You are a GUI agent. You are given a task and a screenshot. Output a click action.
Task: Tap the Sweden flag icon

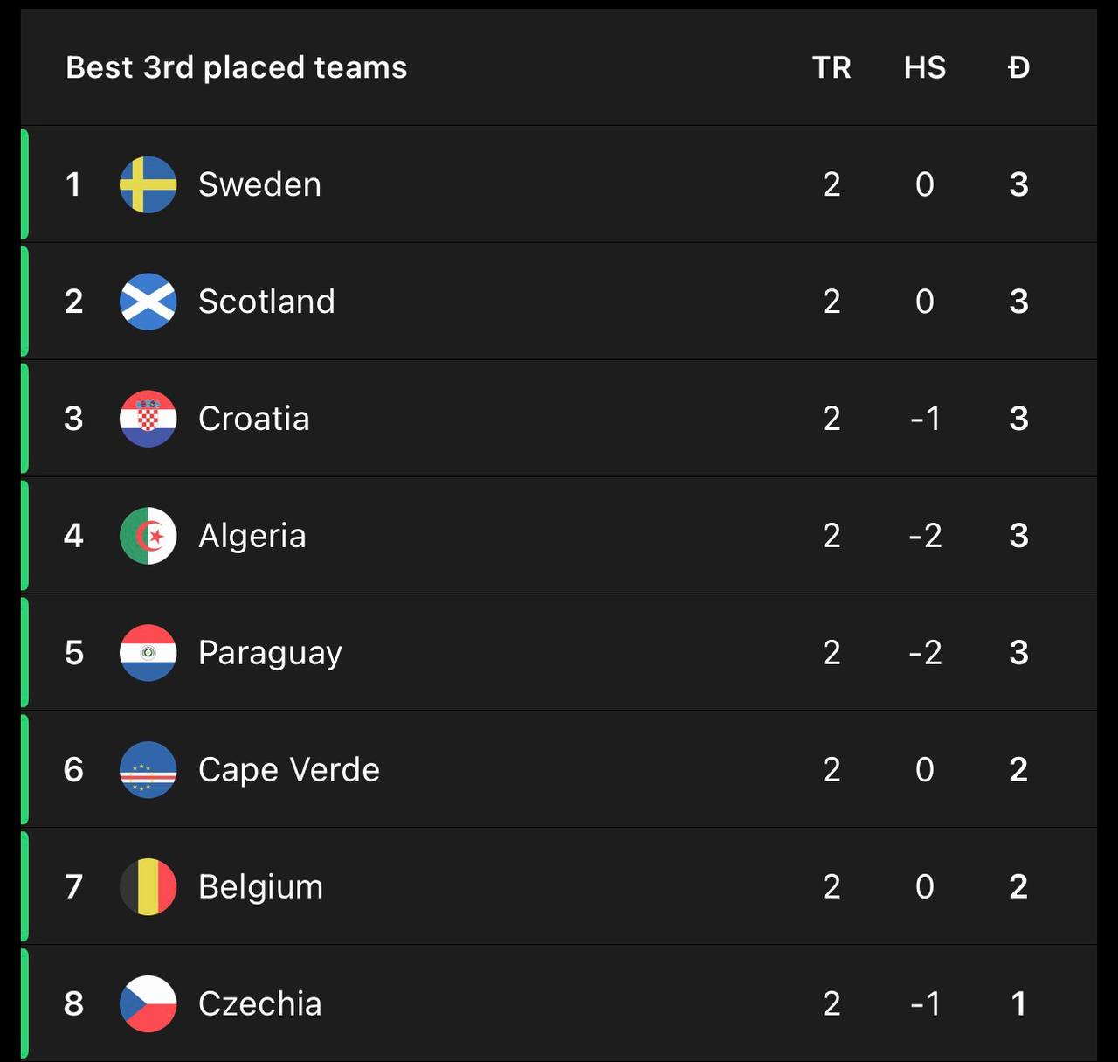pyautogui.click(x=148, y=184)
